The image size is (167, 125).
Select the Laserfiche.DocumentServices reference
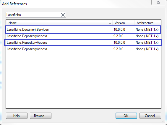(x=83, y=30)
